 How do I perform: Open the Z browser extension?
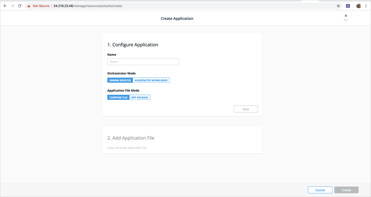pos(348,6)
